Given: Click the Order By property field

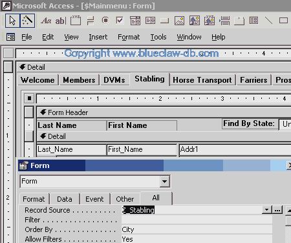Looking at the screenshot, I should 197,229.
